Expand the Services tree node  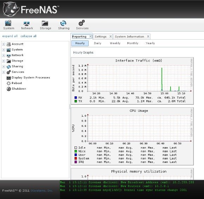click(4, 72)
